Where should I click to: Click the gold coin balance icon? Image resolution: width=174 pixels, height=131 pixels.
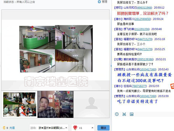point(4,128)
